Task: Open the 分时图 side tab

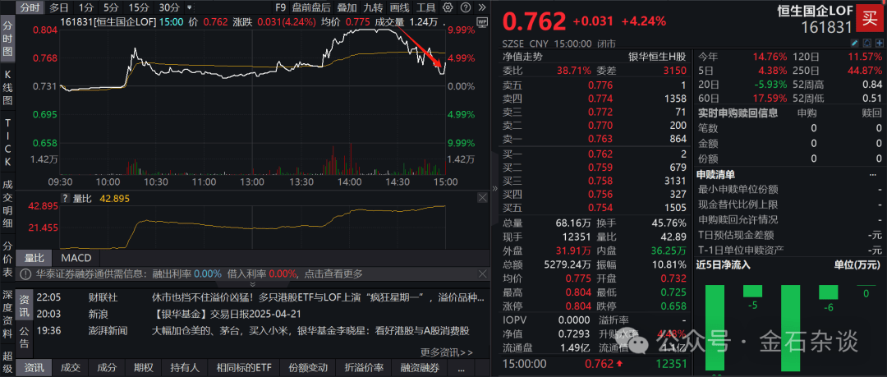Action: coord(7,39)
